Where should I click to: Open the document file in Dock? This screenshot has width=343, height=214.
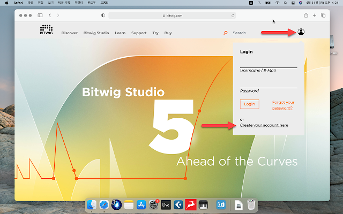click(x=238, y=205)
